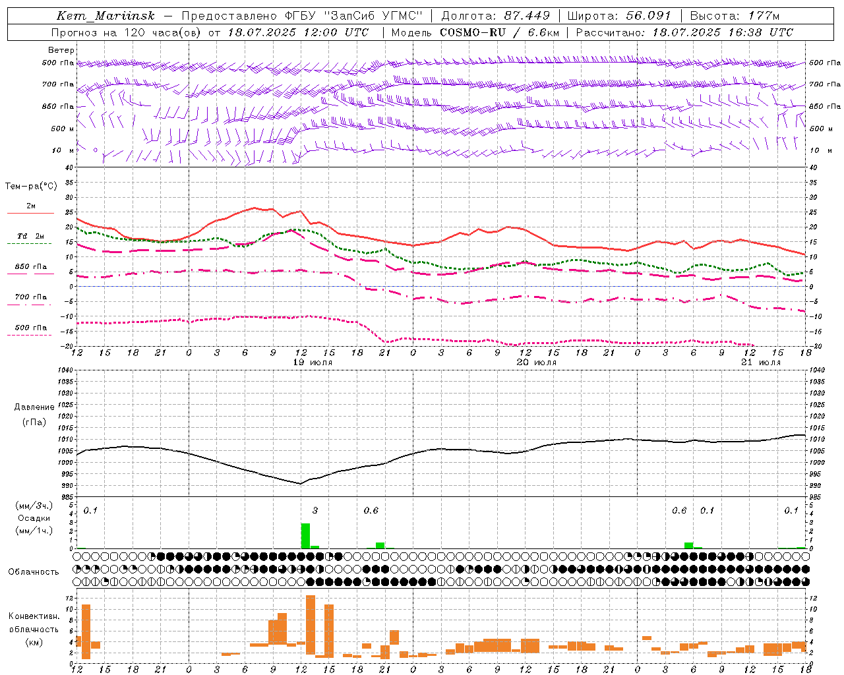Click the forecast start time 18.07.2025 12:00 UTC
The image size is (844, 675).
pyautogui.click(x=299, y=32)
